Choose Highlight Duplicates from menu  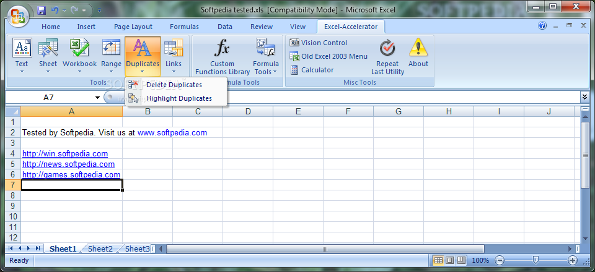pyautogui.click(x=176, y=98)
